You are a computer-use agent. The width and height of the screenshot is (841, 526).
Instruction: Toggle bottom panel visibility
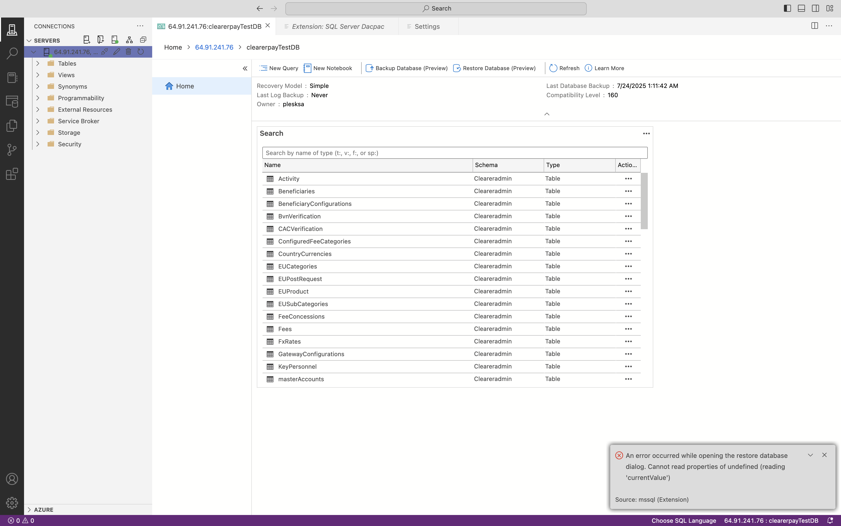tap(801, 8)
